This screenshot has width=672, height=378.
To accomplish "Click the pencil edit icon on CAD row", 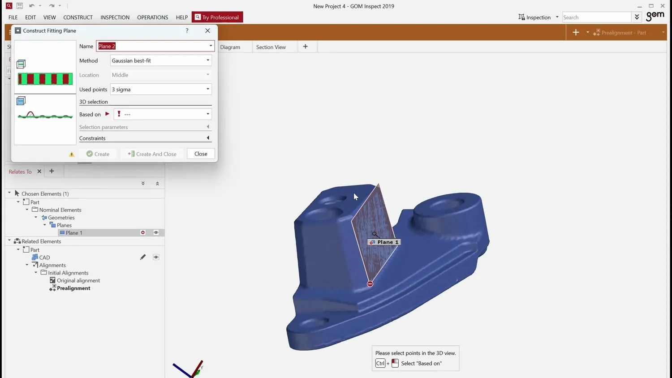I will tap(143, 257).
